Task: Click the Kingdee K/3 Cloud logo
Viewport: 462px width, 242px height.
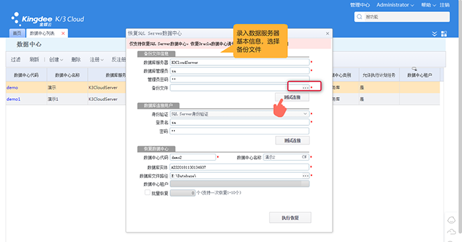Action: click(x=48, y=19)
